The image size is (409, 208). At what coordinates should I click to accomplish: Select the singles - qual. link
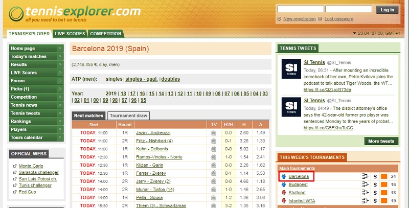point(141,79)
